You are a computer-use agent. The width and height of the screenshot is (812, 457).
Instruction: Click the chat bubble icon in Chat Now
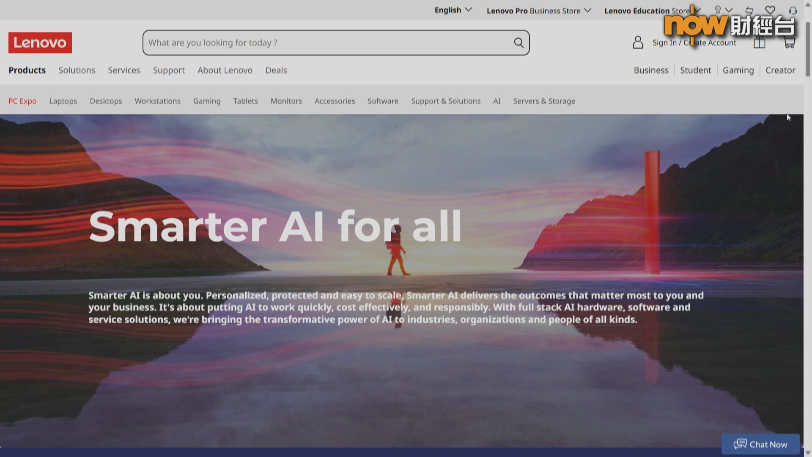click(740, 444)
